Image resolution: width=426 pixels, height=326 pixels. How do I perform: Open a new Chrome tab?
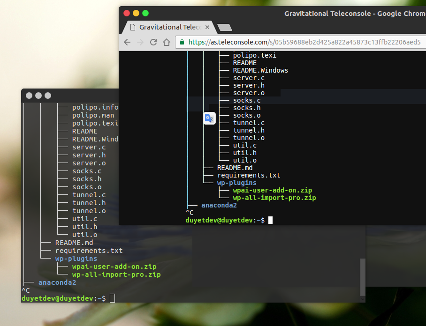(225, 27)
